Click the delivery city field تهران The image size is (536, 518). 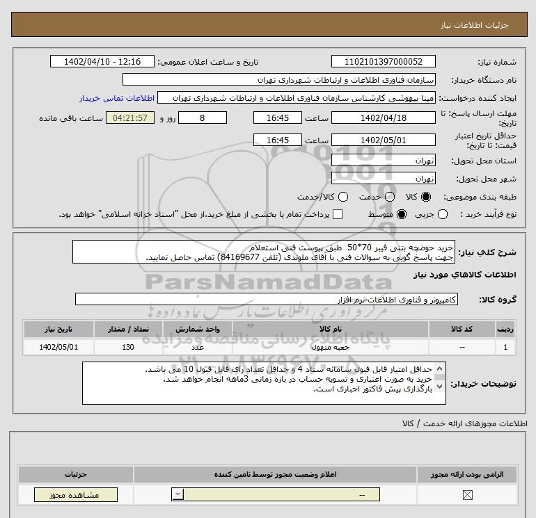[383, 178]
